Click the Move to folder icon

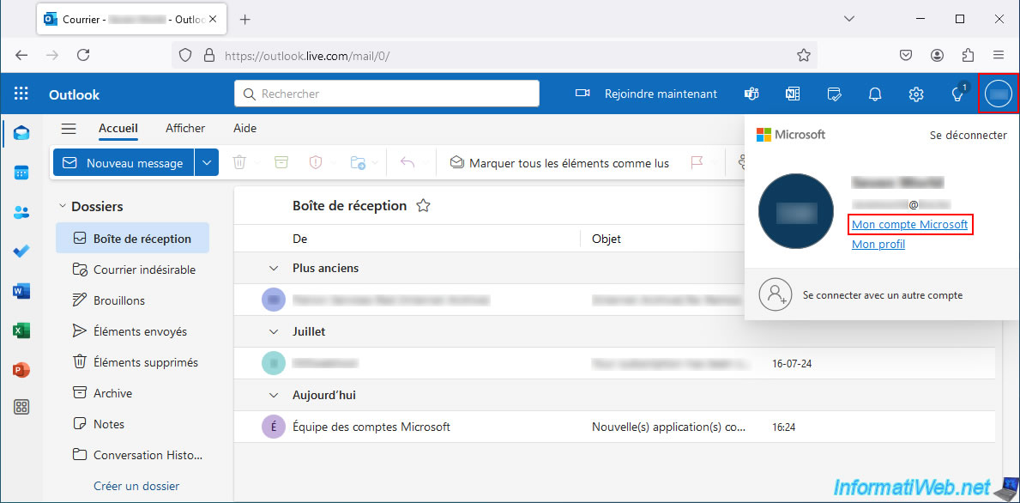click(358, 163)
